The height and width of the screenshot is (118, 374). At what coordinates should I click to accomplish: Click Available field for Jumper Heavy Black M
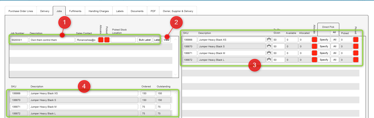point(292,53)
